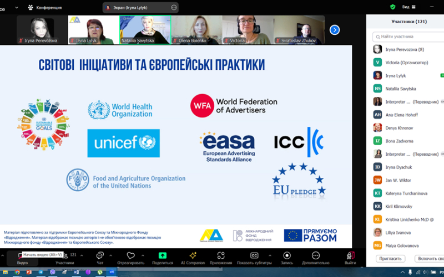Viewport: 444px width, 277px height.
Task: Select Denys Khrenov in participants list
Action: [407, 128]
